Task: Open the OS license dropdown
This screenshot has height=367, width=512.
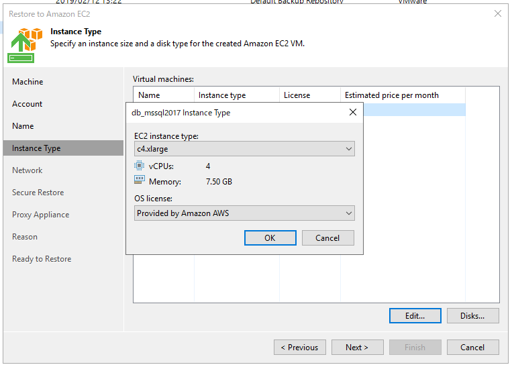Action: (x=244, y=213)
